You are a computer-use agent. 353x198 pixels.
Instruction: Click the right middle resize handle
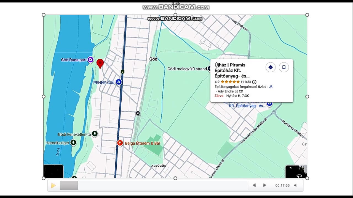point(307,97)
